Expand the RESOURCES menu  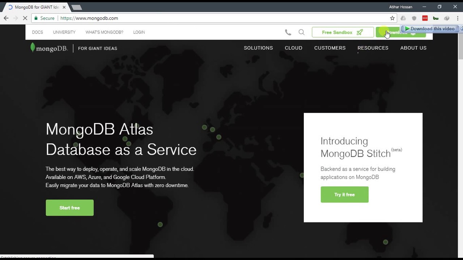[373, 48]
